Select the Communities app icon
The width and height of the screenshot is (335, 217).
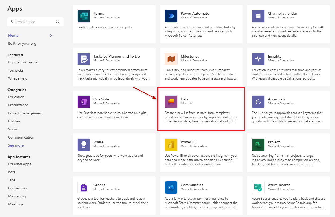[x=171, y=188]
